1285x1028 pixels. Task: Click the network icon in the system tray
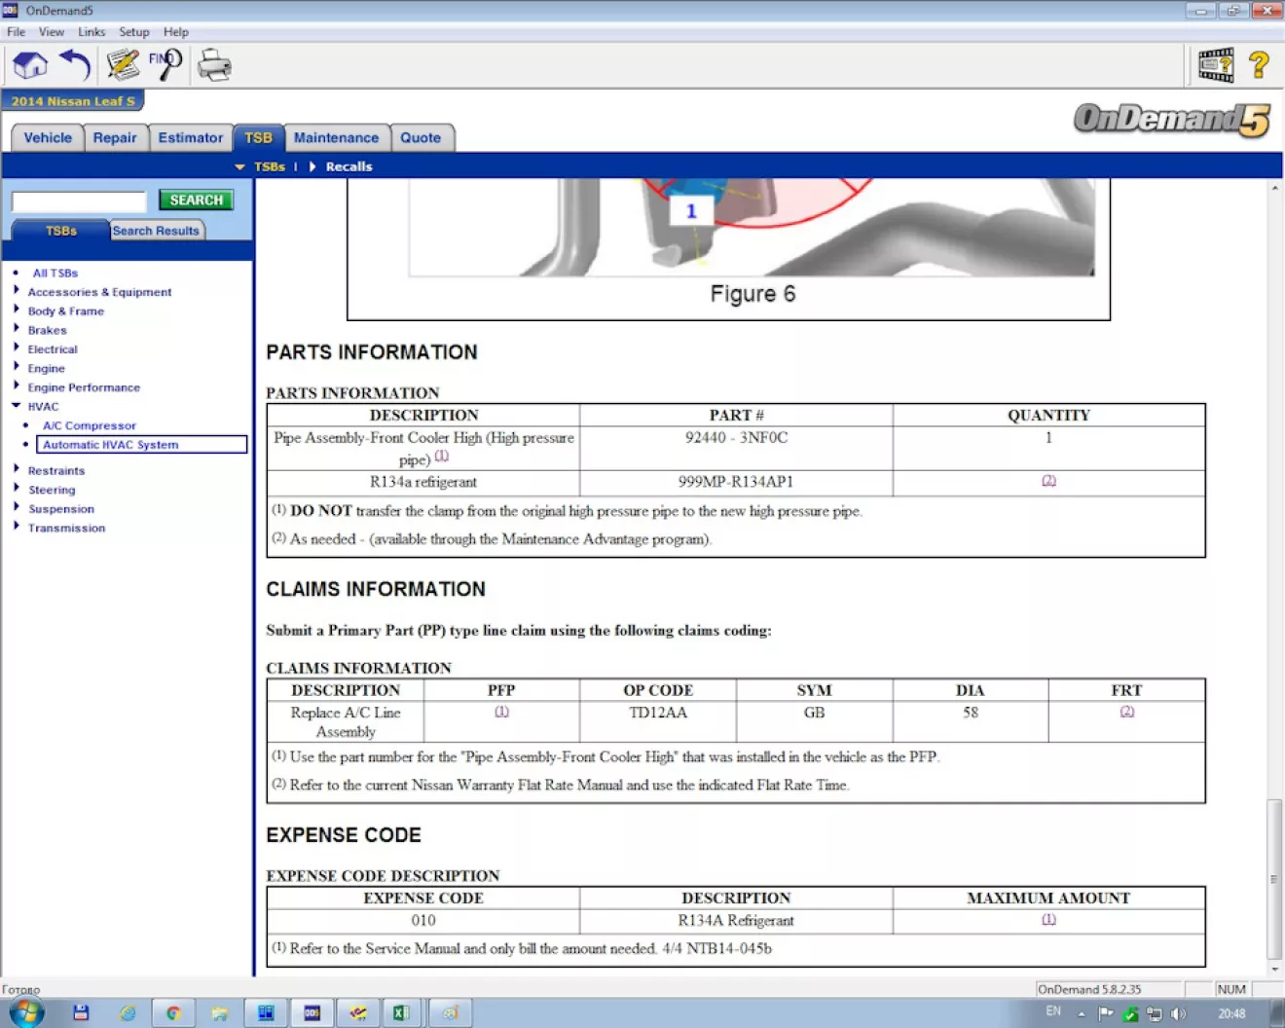pos(1155,1013)
